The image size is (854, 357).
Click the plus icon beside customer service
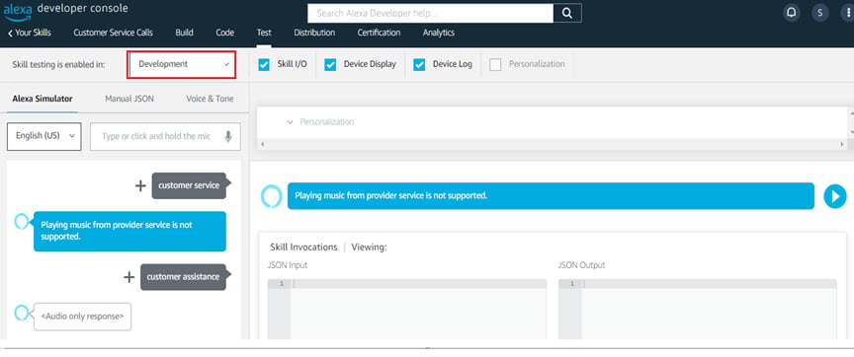(x=140, y=185)
